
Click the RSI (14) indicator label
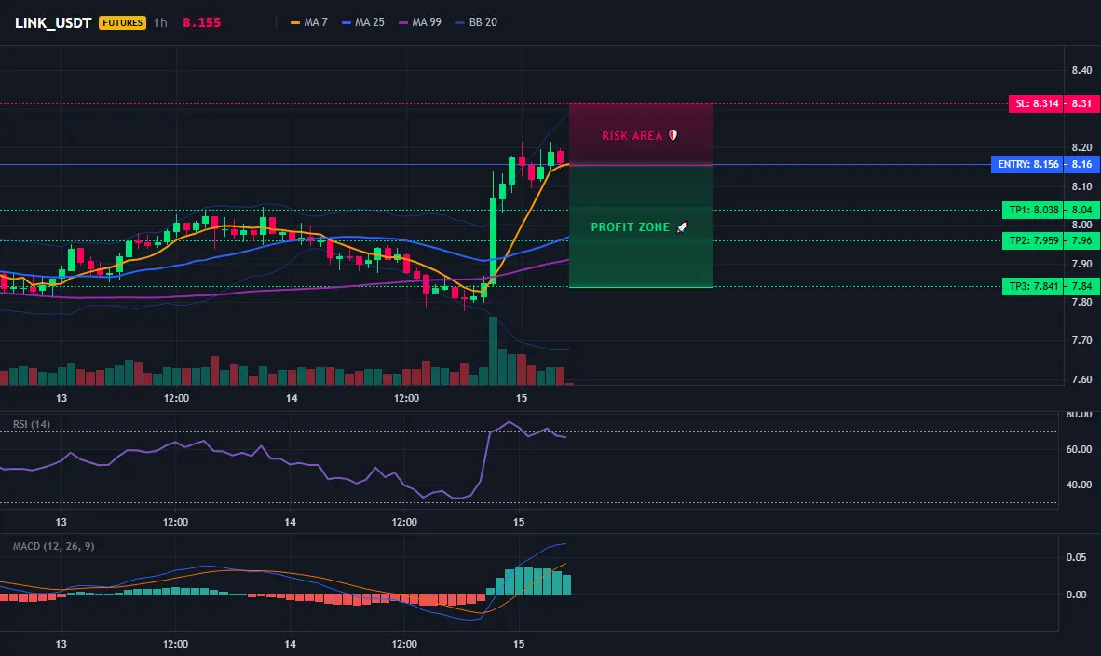[x=32, y=424]
